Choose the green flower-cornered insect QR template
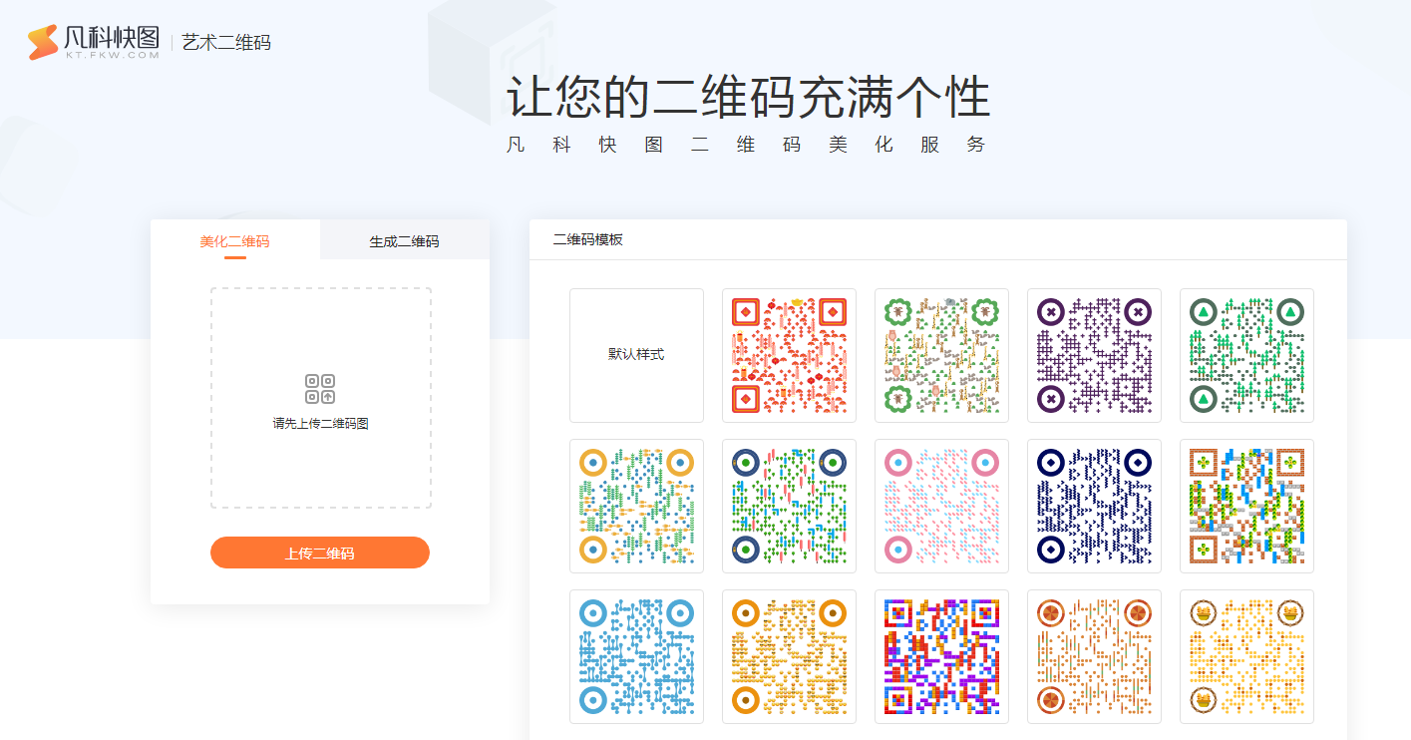This screenshot has width=1411, height=740. 941,355
